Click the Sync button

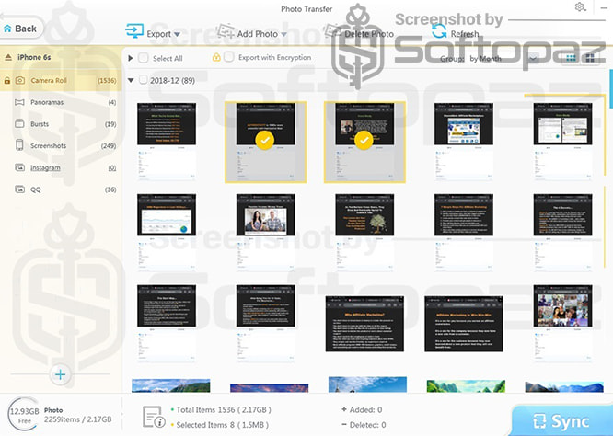561,421
